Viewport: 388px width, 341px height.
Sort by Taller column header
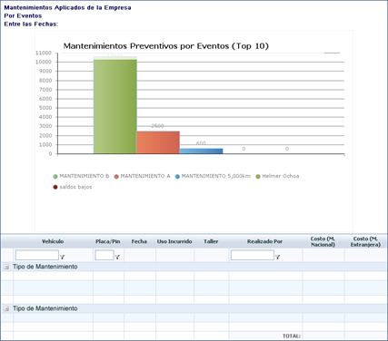211,241
